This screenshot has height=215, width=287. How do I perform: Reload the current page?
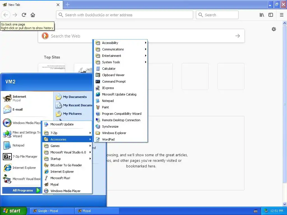24,15
